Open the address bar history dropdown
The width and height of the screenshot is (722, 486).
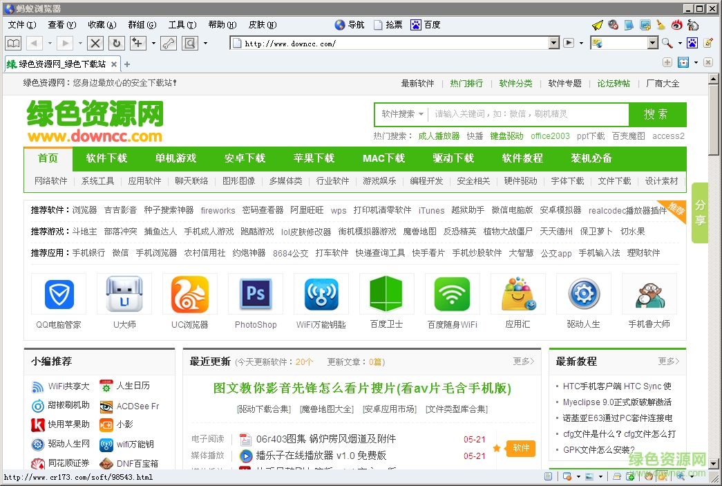tap(554, 42)
